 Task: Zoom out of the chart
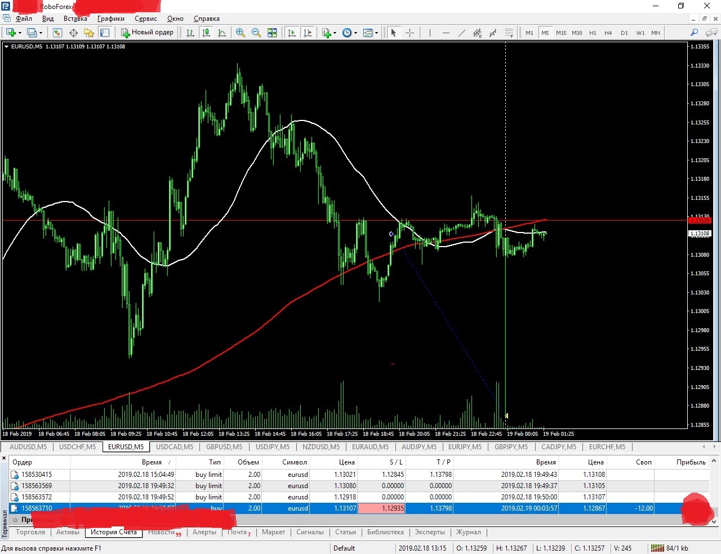256,33
